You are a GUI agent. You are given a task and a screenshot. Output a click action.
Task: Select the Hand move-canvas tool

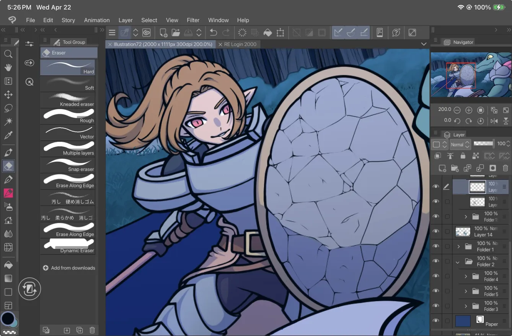8,67
